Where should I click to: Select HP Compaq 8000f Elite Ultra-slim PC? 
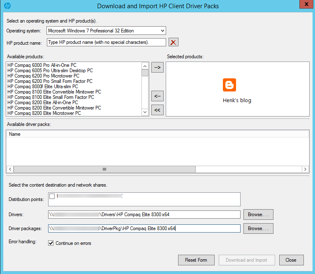tap(43, 87)
